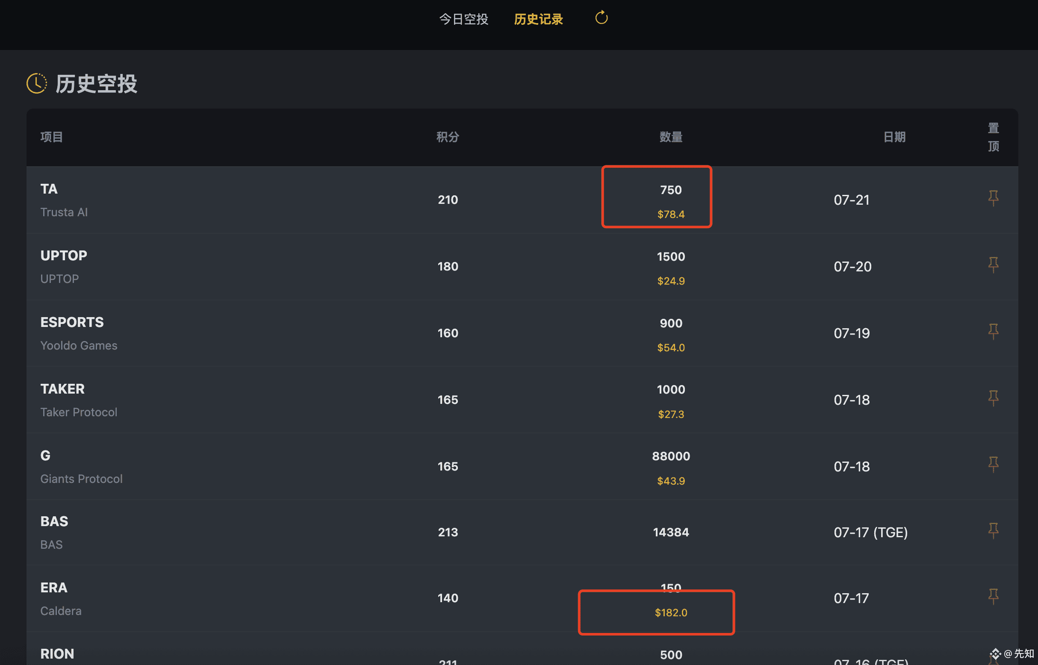Screen dimensions: 1038x665
Task: Click the pin icon on the BAS row
Action: point(993,530)
